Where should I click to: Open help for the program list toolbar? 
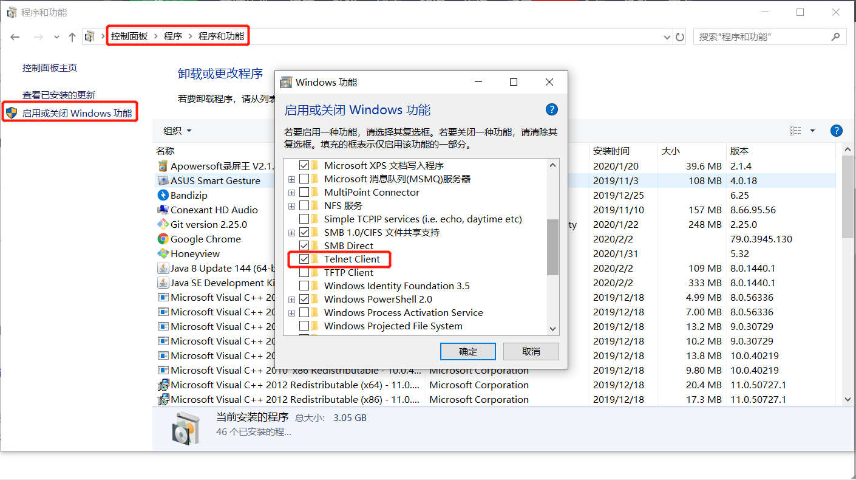836,131
